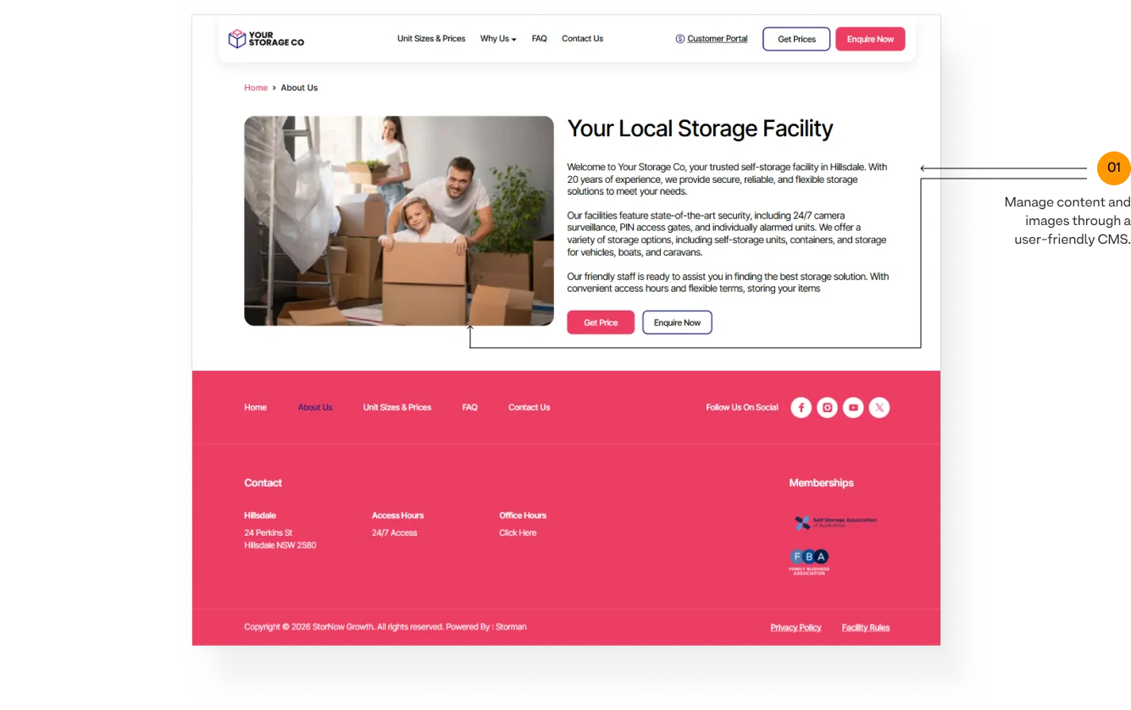Click the family with boxes photo

point(399,221)
